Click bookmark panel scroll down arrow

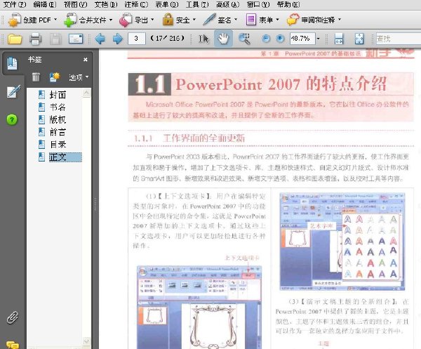pyautogui.click(x=86, y=341)
